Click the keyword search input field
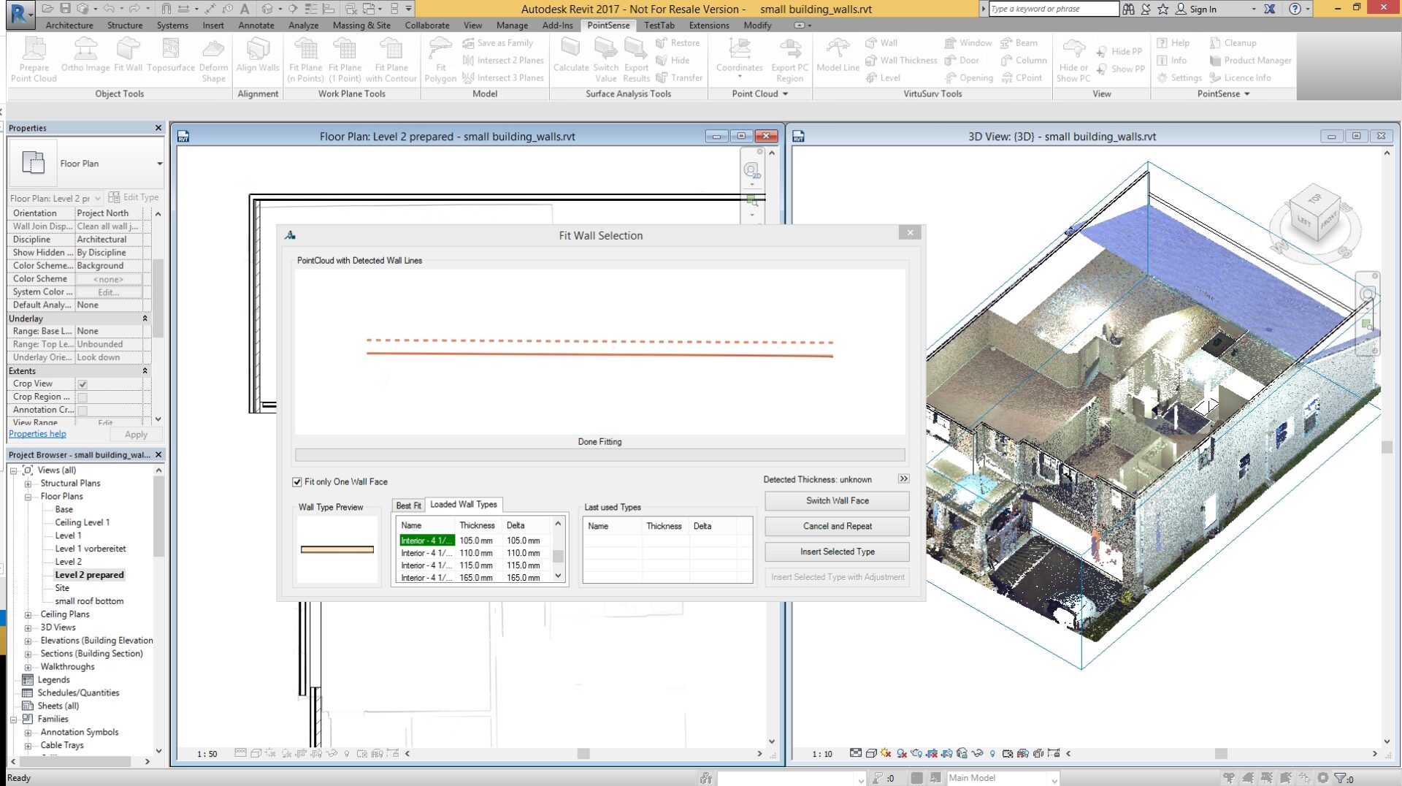This screenshot has width=1402, height=786. 1054,9
